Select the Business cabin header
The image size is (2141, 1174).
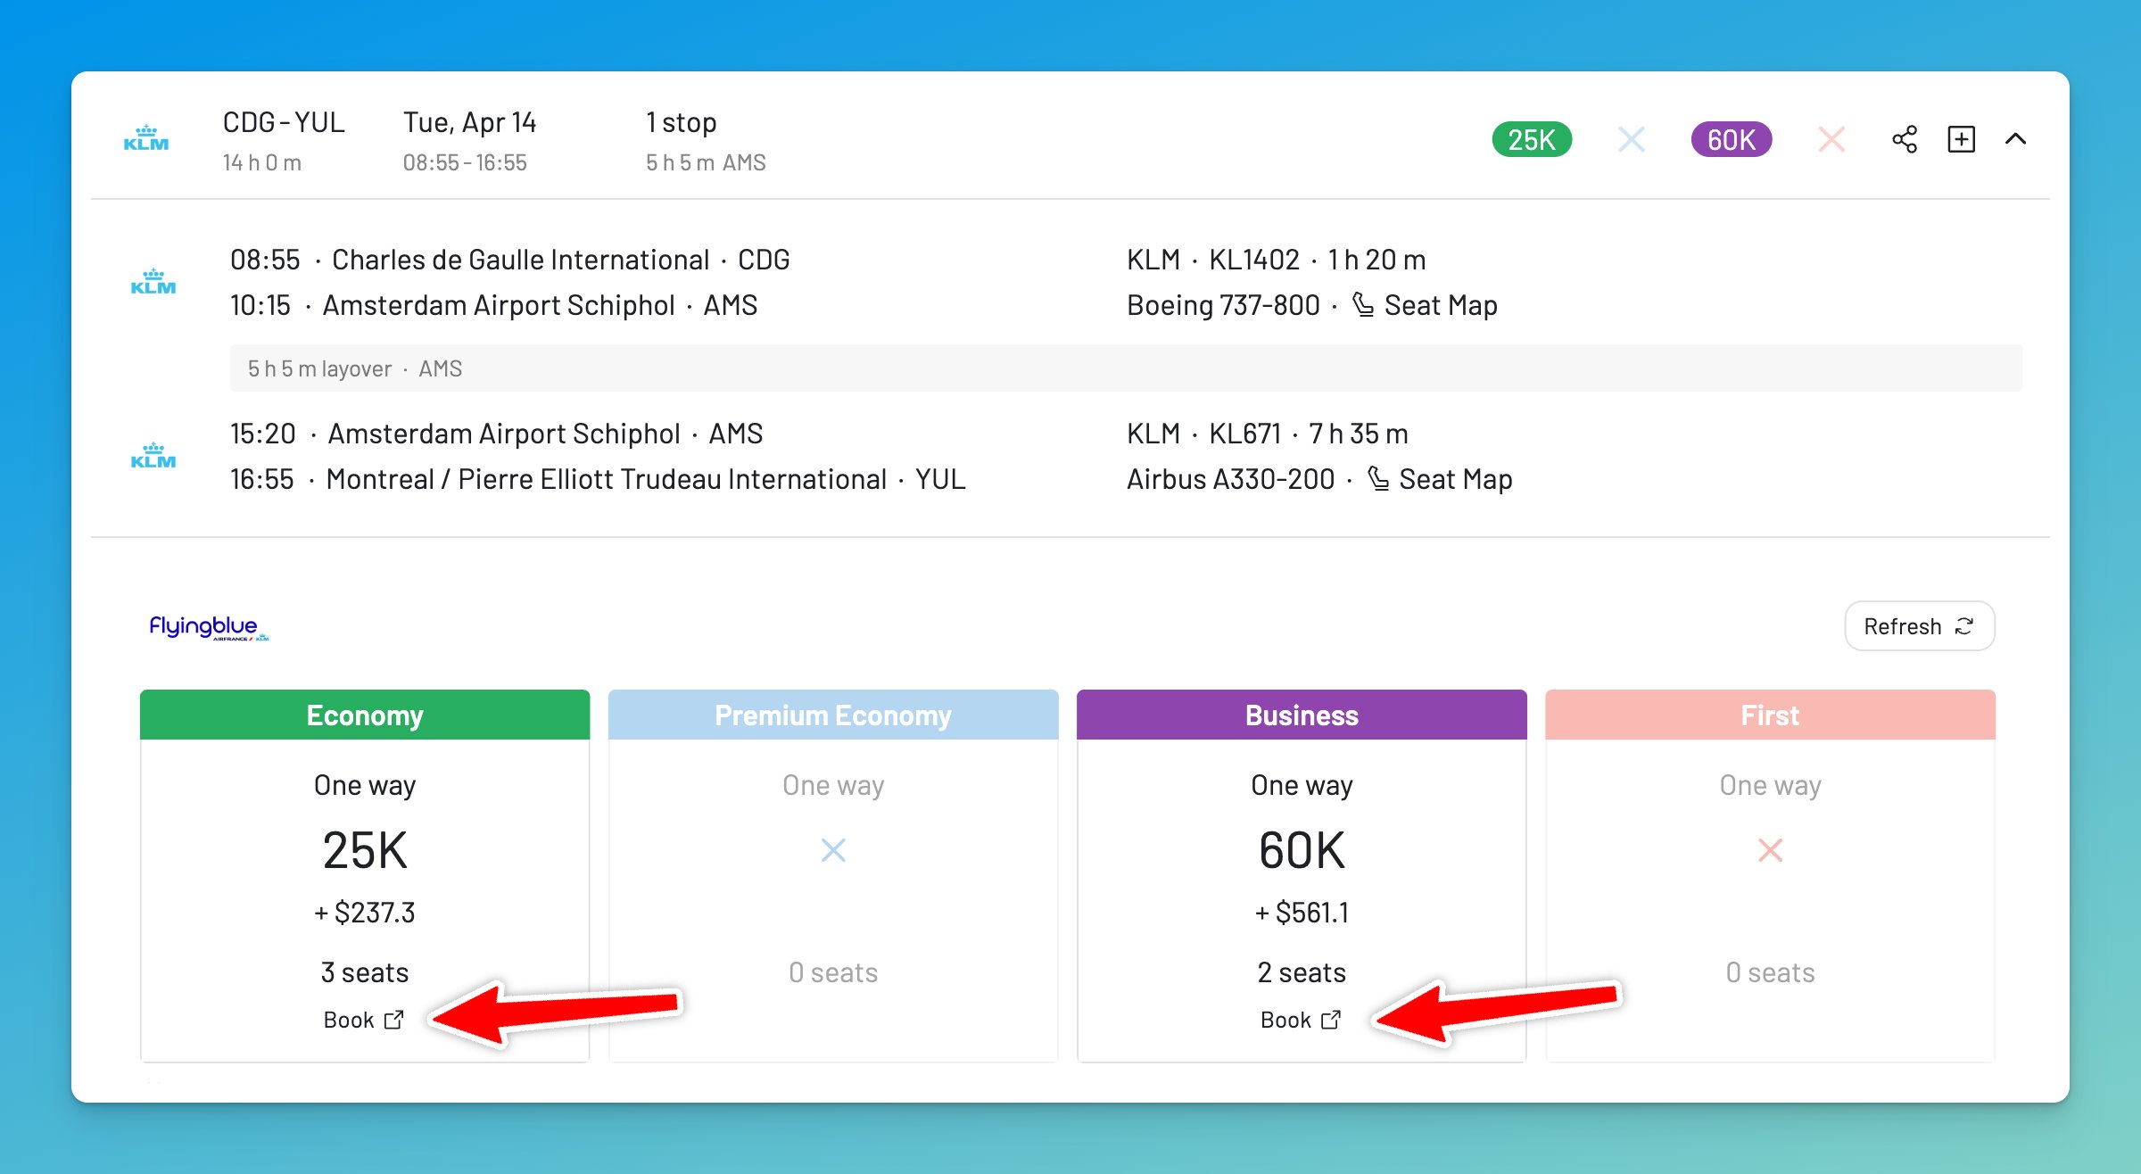coord(1302,715)
